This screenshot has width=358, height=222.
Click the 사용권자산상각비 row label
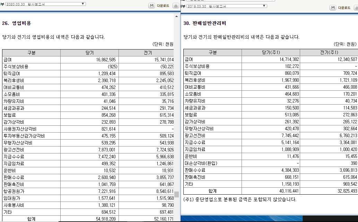coord(20,129)
